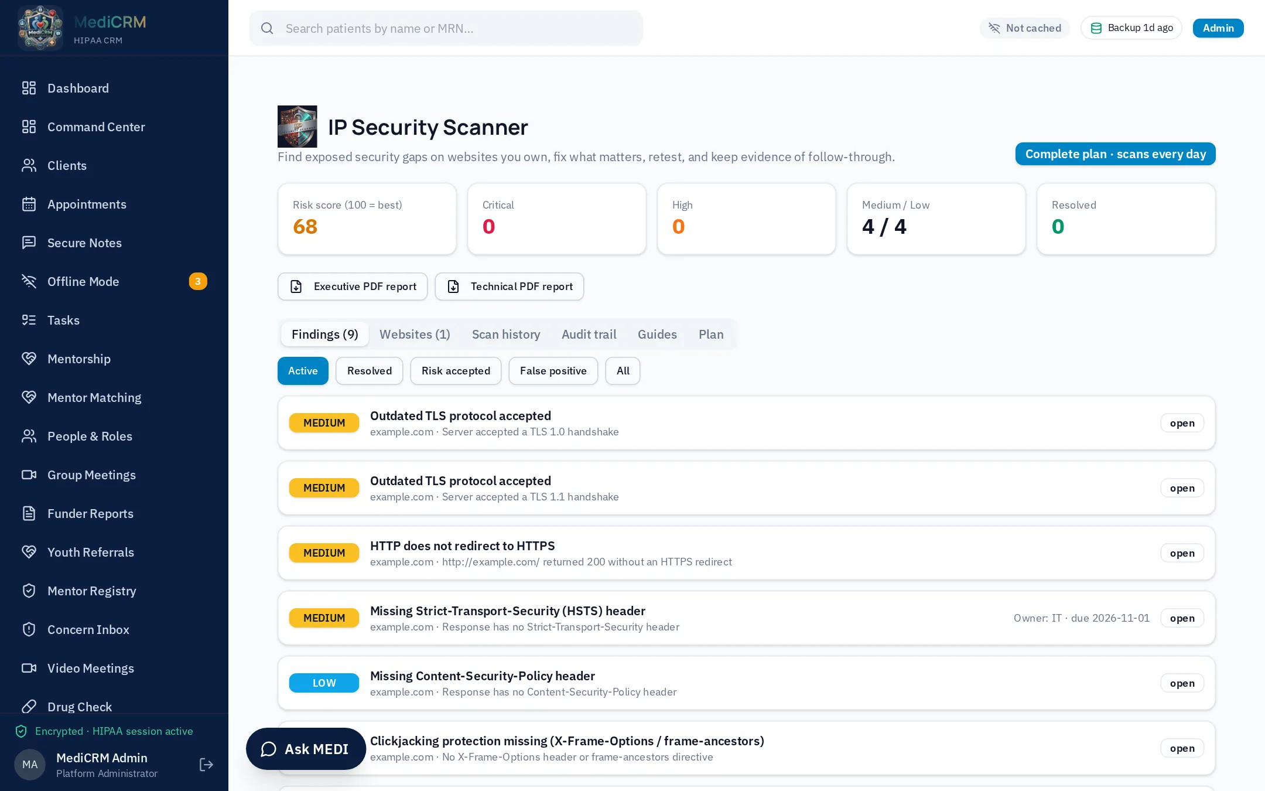Click Complete plan scans every day badge
This screenshot has width=1265, height=791.
coord(1116,154)
